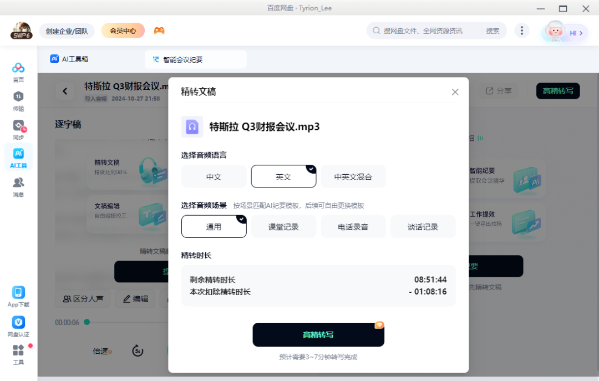The image size is (599, 381).
Task: Select the AI工具 sidebar icon
Action: (x=18, y=158)
